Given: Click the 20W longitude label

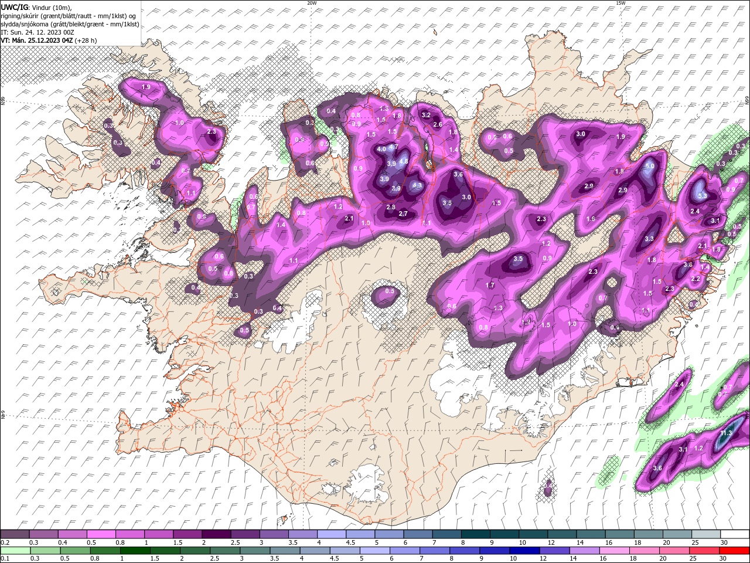Looking at the screenshot, I should point(312,3).
